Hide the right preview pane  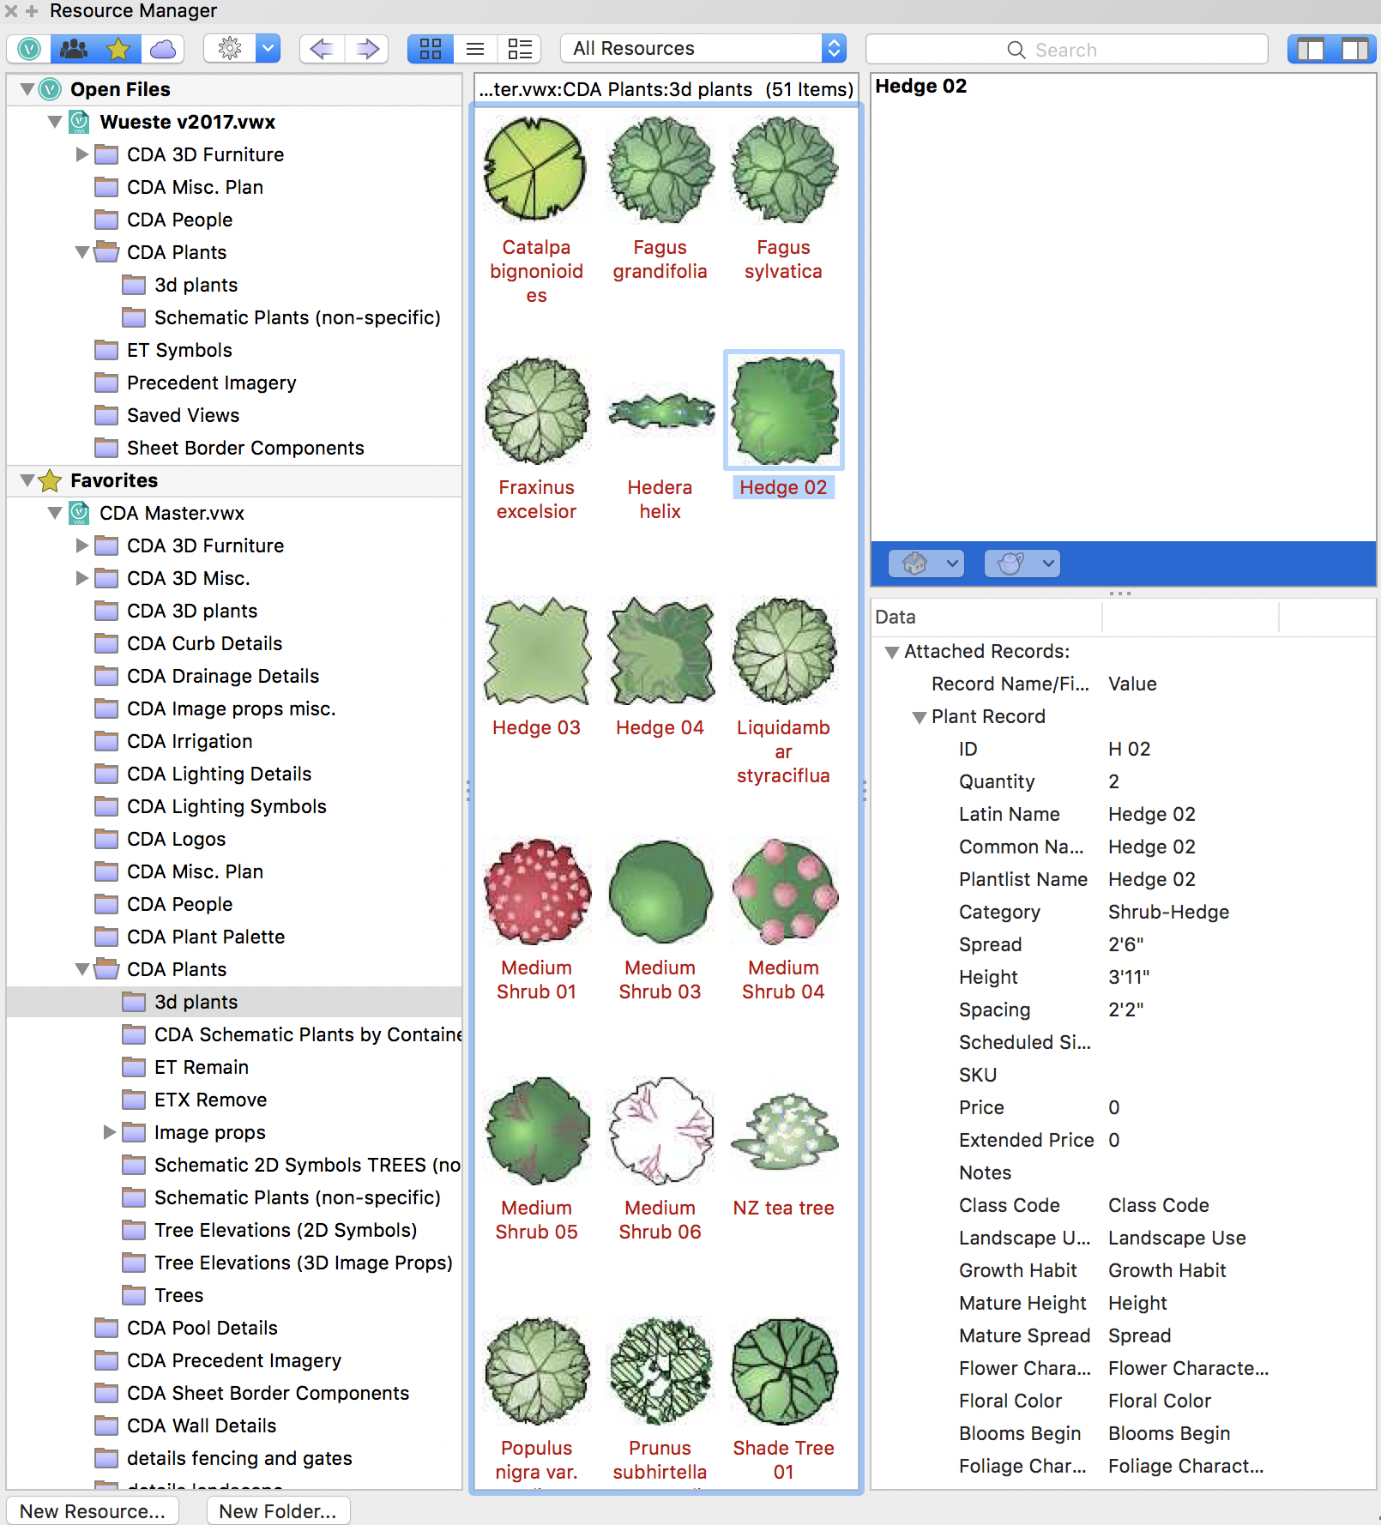pyautogui.click(x=1354, y=49)
